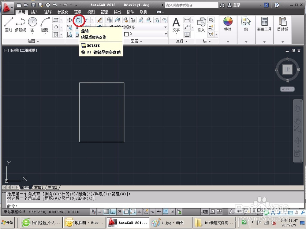Select the Rectangle tool in draw panel
This screenshot has width=306, height=229.
(56, 20)
